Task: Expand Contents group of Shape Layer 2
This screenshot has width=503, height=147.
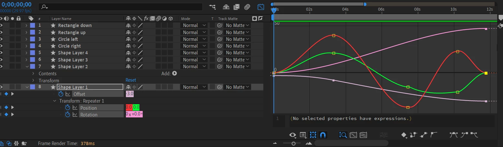Action: click(x=33, y=73)
